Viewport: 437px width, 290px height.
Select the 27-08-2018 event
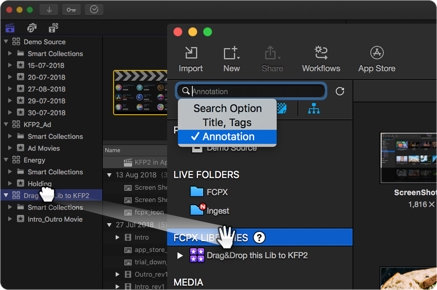tap(46, 89)
